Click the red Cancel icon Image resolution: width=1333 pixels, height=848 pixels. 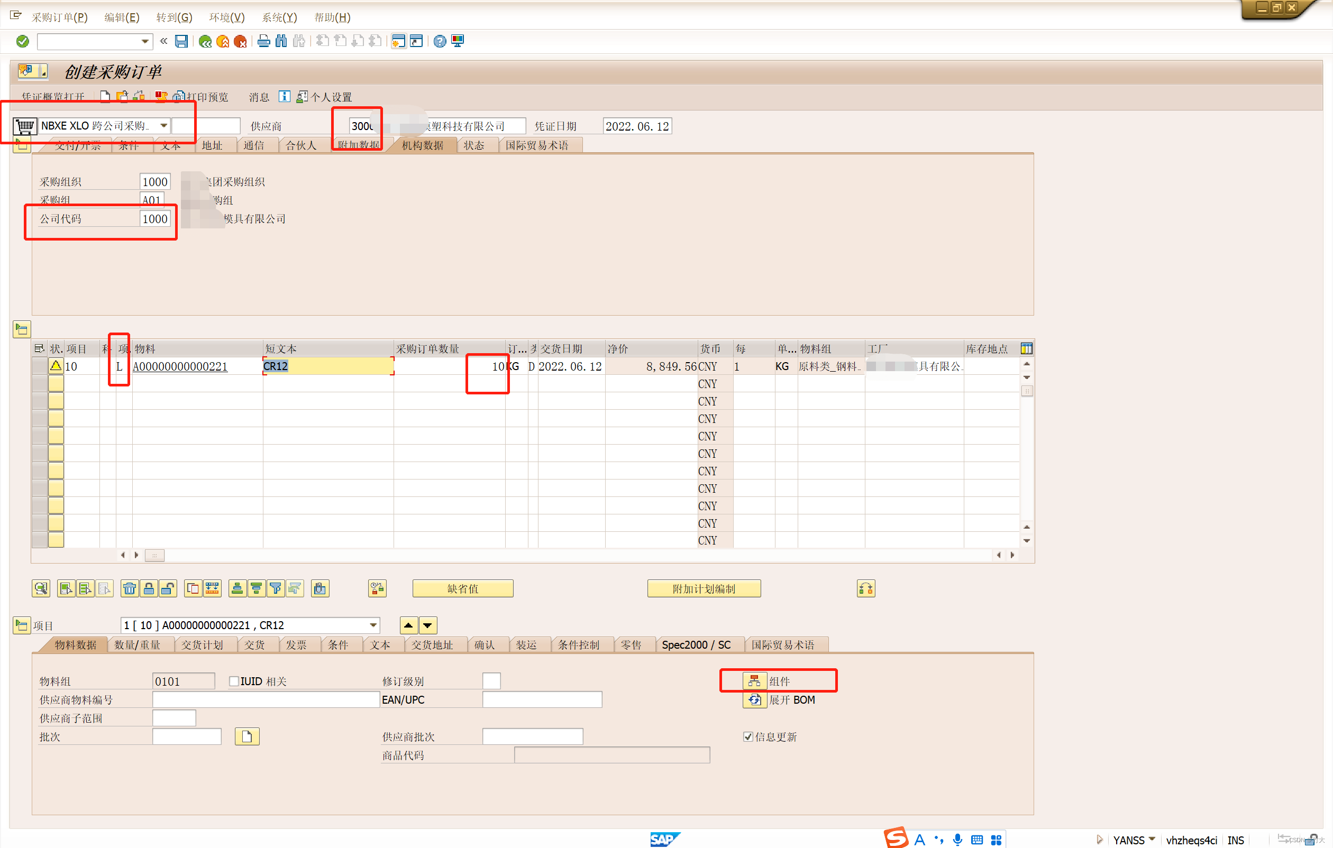click(x=240, y=41)
